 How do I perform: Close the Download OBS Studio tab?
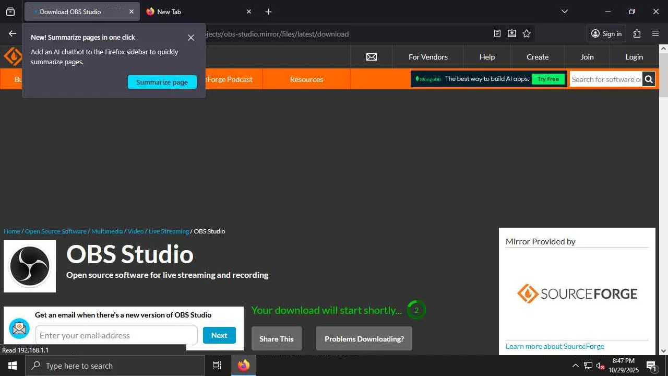point(132,11)
